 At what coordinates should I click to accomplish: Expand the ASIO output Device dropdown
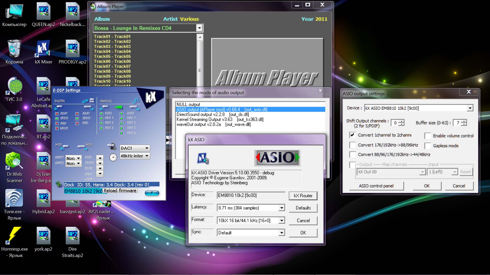(x=470, y=108)
